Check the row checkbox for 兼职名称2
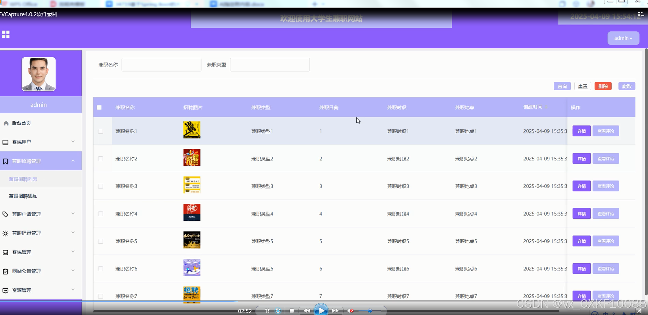The image size is (648, 315). [101, 159]
